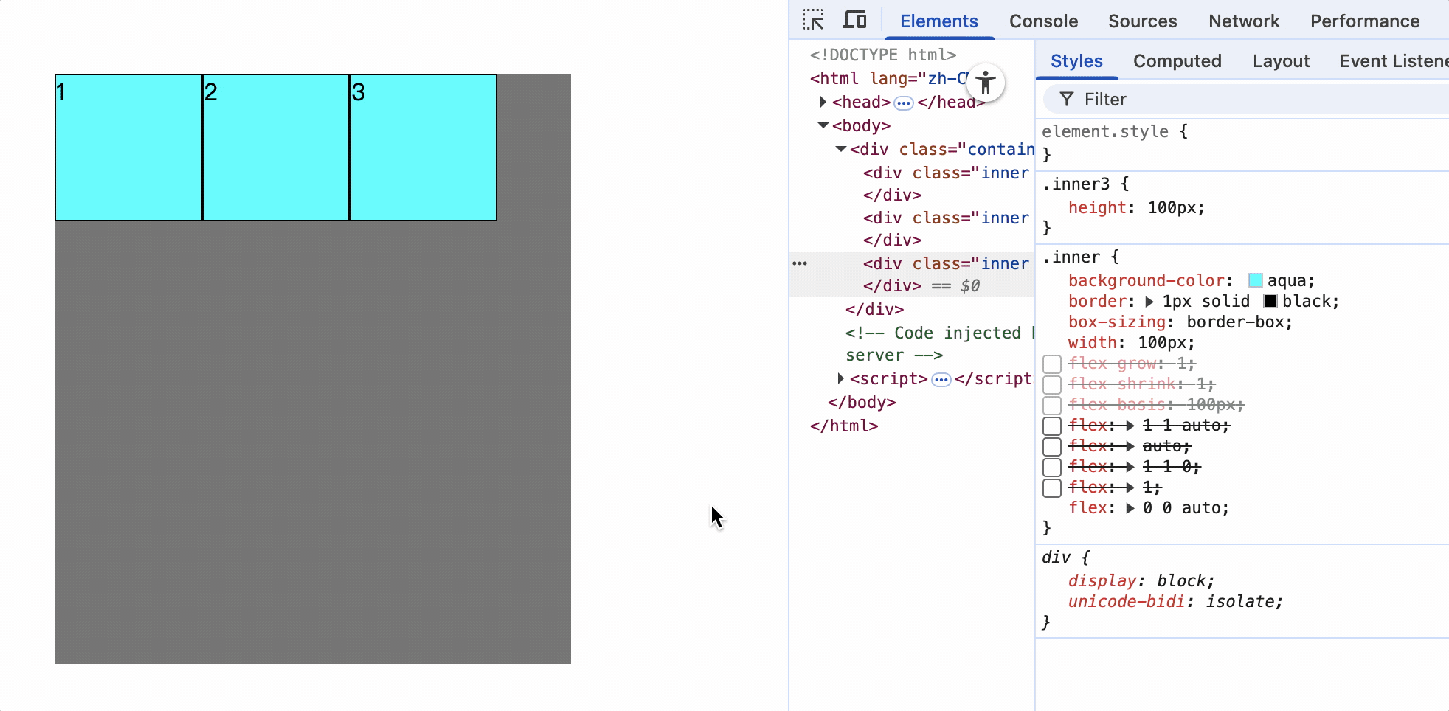Expand the script element node
This screenshot has width=1449, height=711.
point(841,378)
